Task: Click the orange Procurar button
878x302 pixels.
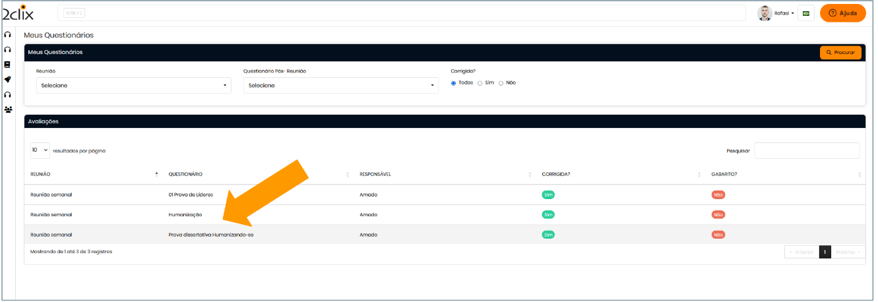Action: tap(840, 52)
